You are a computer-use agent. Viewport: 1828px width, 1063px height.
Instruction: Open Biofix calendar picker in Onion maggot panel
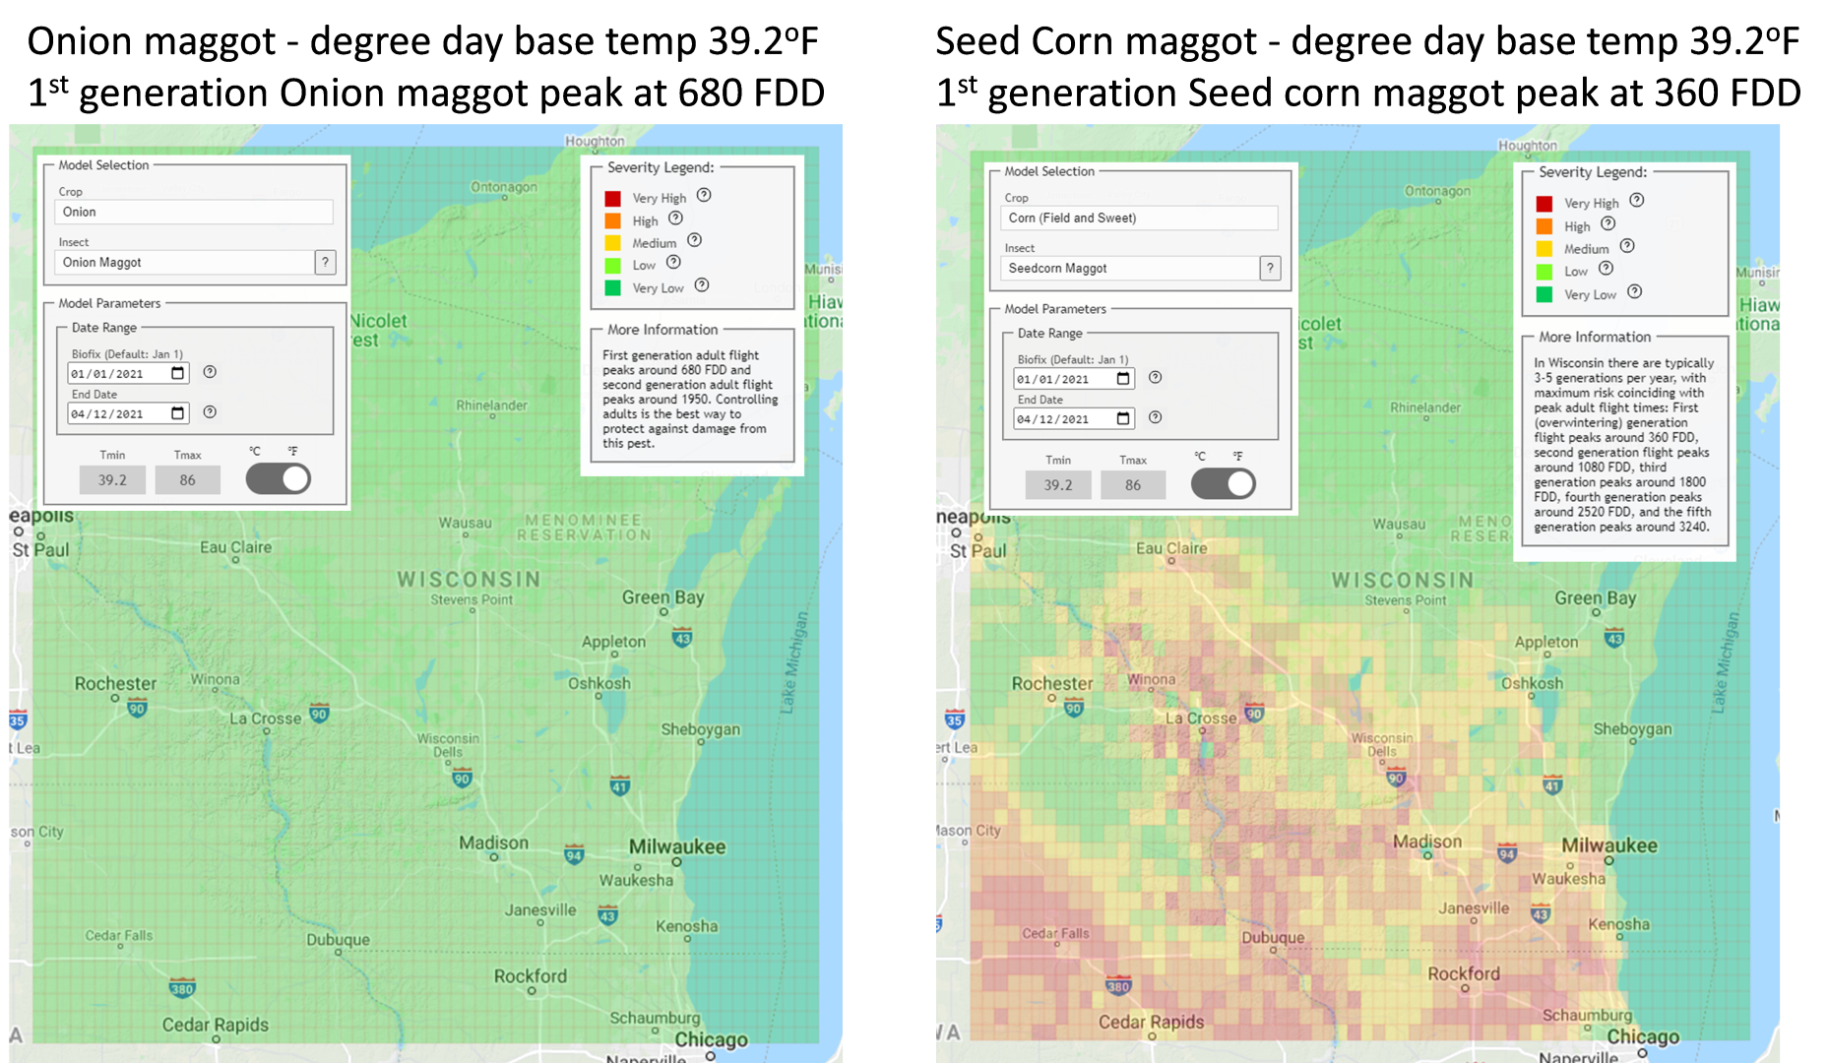(x=178, y=373)
